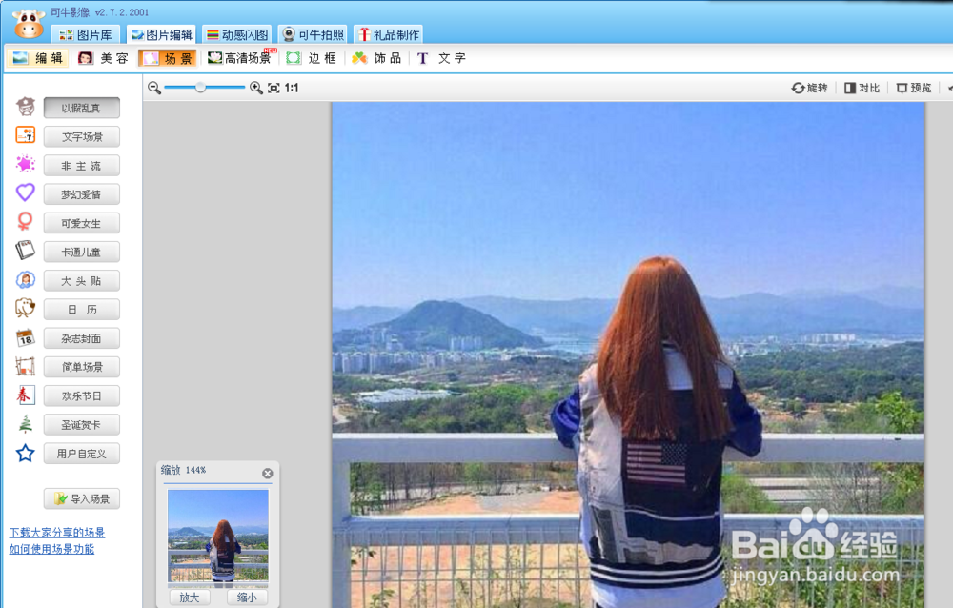This screenshot has width=953, height=608.
Task: Select the 日历 calendar scene category
Action: tap(82, 310)
